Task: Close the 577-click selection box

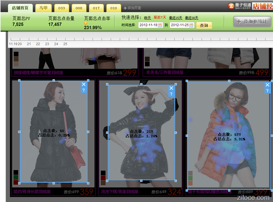Action: click(267, 84)
